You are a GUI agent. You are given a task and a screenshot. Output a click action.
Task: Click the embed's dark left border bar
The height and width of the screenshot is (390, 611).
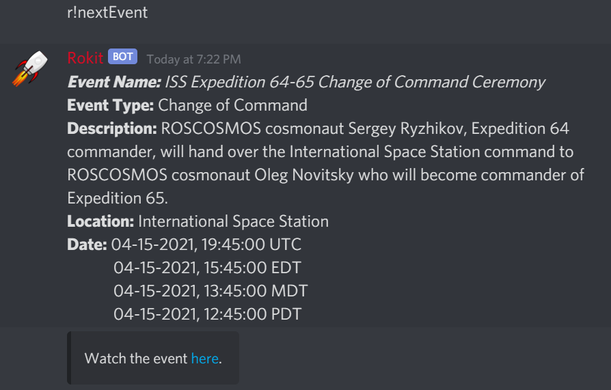[x=68, y=358]
